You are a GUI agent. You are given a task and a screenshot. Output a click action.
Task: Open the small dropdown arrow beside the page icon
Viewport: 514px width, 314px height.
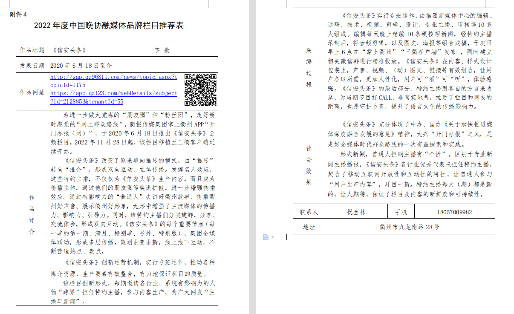[272, 237]
